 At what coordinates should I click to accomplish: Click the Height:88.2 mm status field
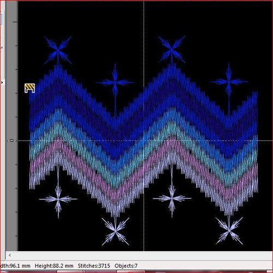54,266
